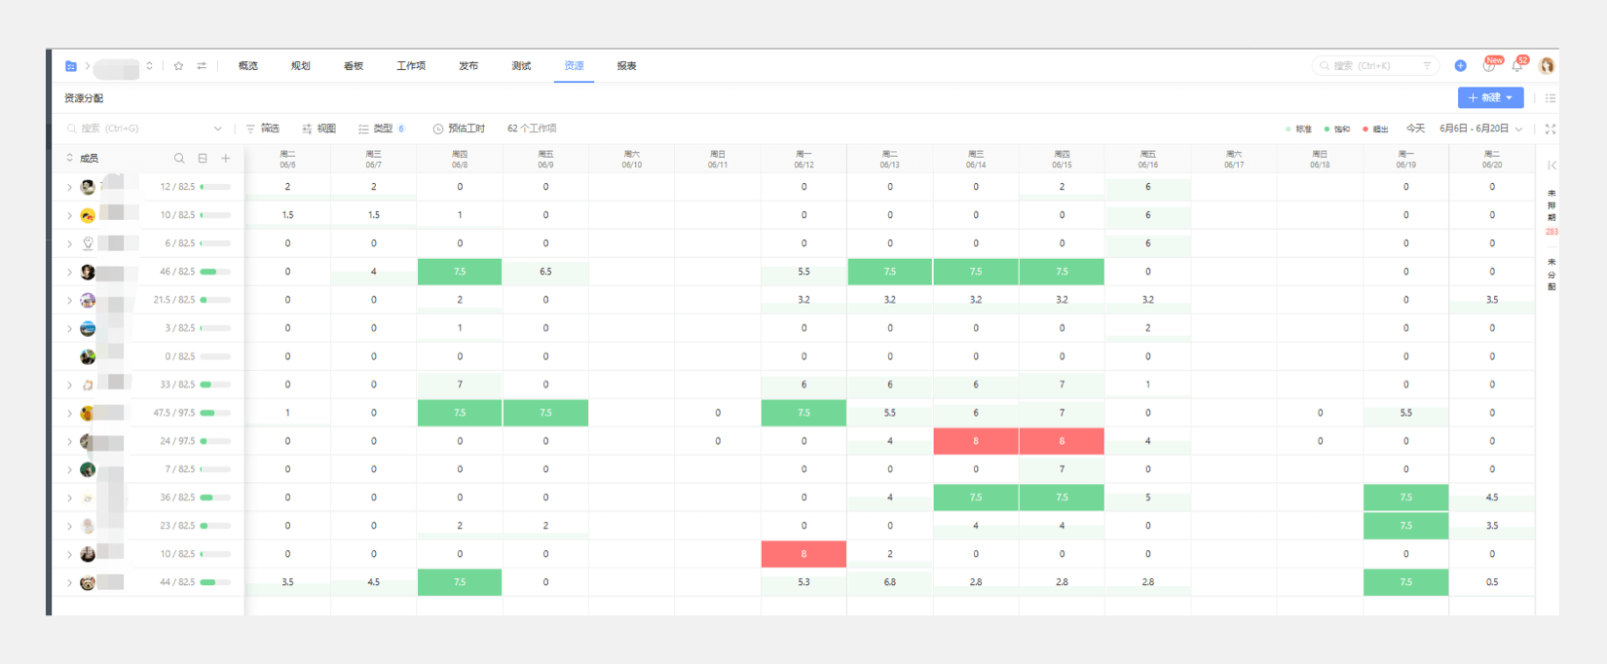Open the help question mark icon

point(1488,66)
